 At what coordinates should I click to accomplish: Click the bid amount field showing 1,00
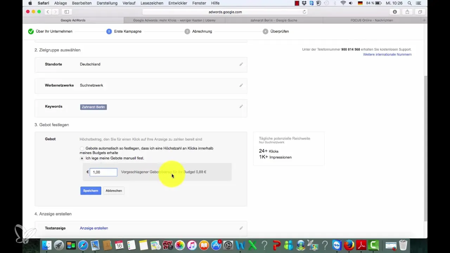coord(103,172)
